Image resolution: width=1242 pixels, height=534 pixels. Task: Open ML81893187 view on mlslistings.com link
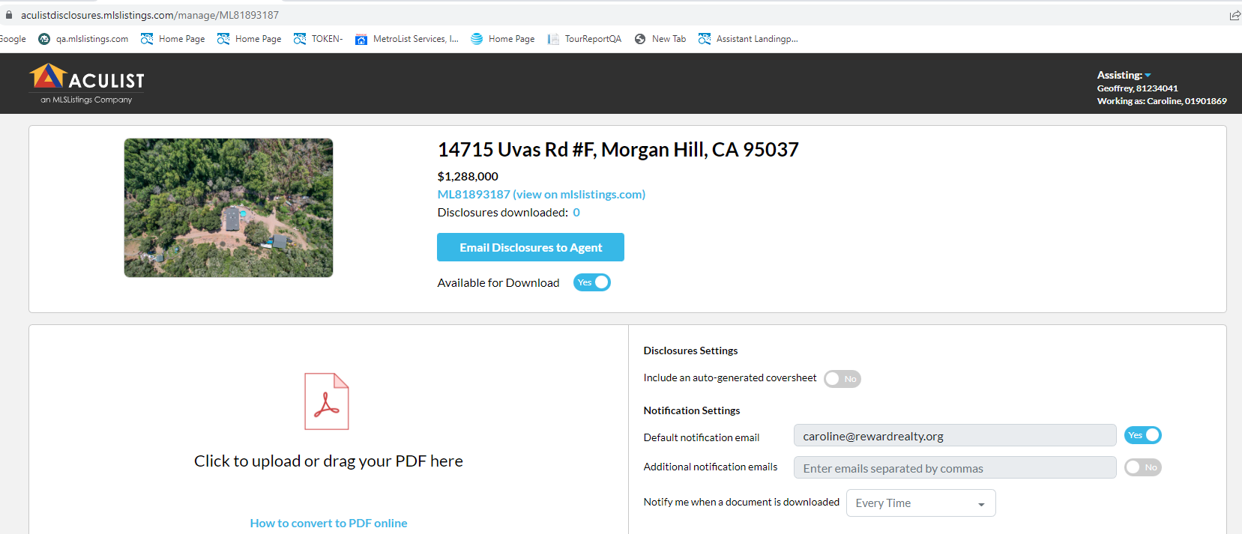(541, 194)
